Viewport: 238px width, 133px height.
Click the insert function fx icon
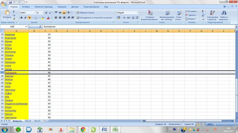click(x=40, y=27)
